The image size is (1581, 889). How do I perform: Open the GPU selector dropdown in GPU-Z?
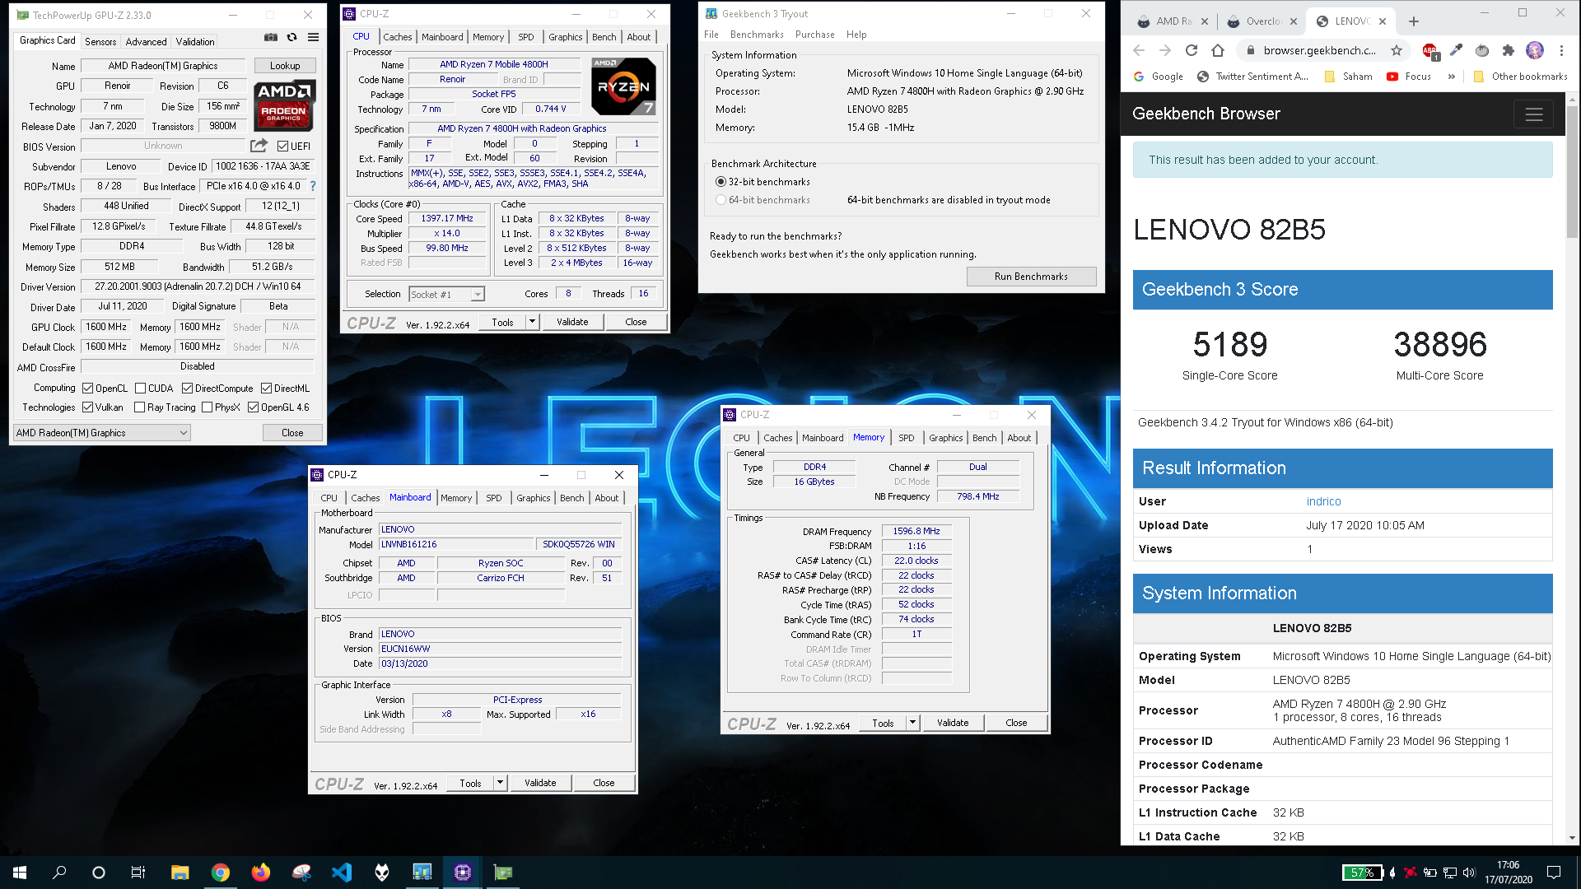click(102, 433)
